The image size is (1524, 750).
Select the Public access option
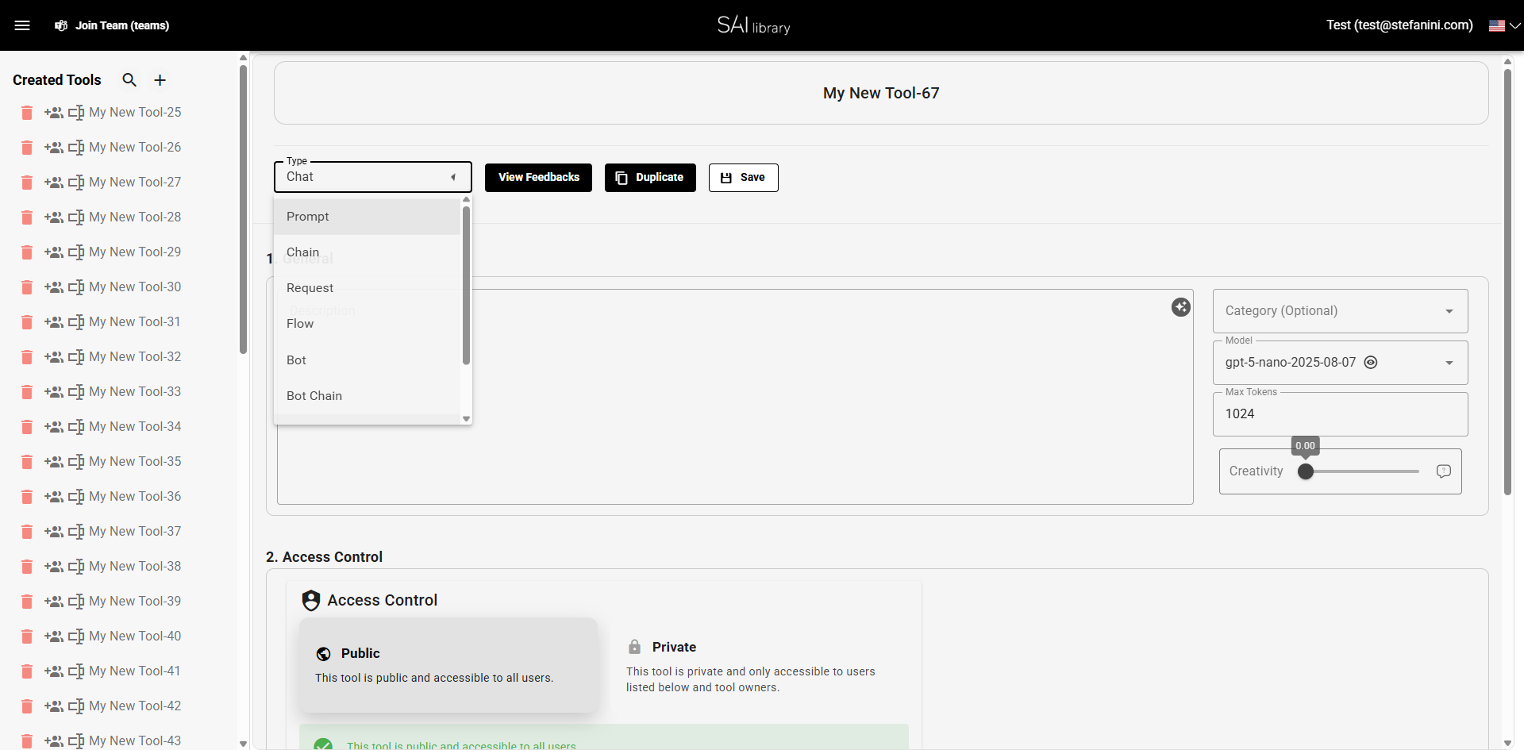tap(448, 665)
